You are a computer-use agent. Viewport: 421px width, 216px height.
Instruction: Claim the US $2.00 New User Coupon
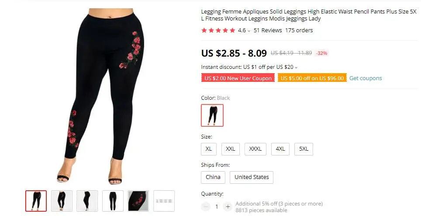click(238, 78)
